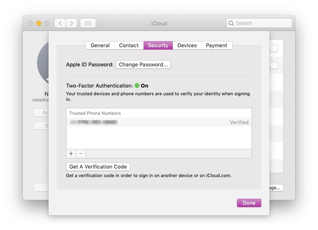Confirm with the Done button
Image resolution: width=318 pixels, height=230 pixels.
click(249, 203)
